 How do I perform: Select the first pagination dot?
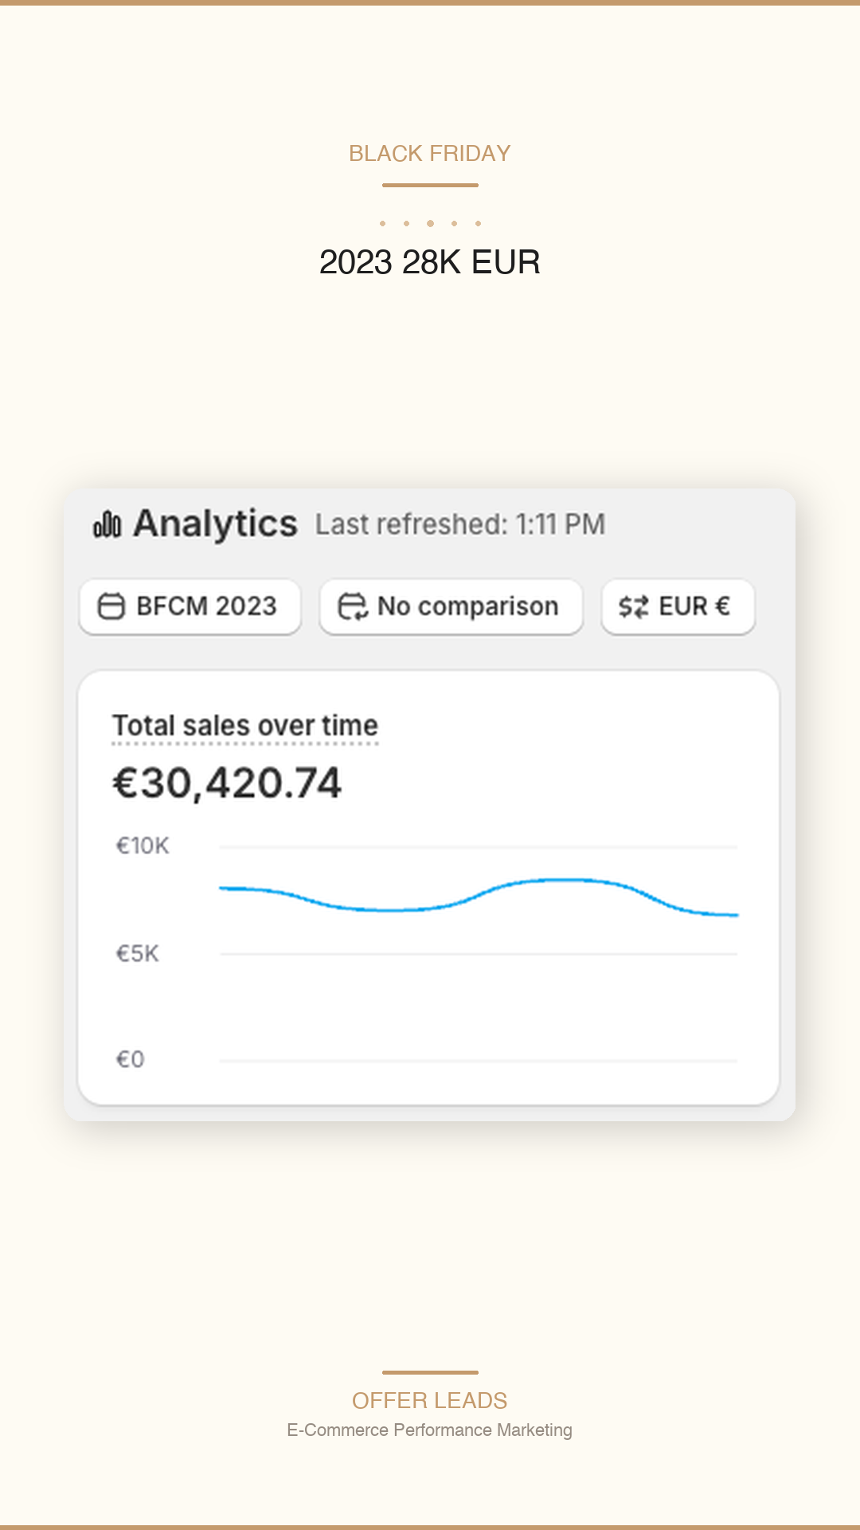pyautogui.click(x=382, y=223)
